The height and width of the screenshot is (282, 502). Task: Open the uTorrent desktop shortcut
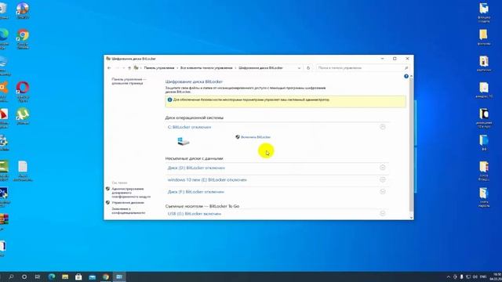23,117
